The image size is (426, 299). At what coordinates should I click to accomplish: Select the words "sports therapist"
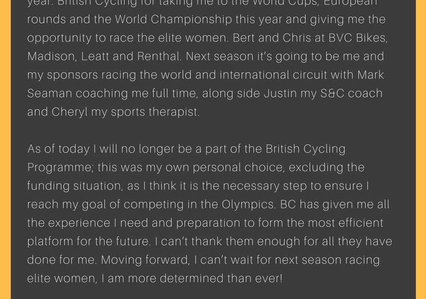point(155,112)
